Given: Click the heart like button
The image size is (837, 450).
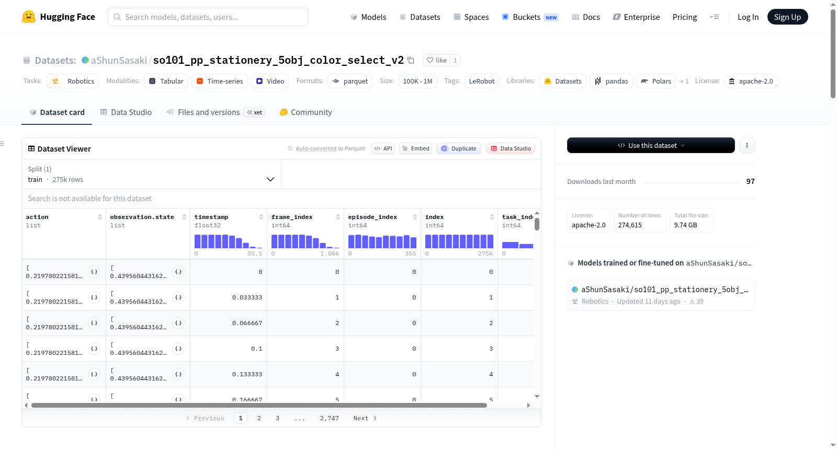Looking at the screenshot, I should (437, 60).
